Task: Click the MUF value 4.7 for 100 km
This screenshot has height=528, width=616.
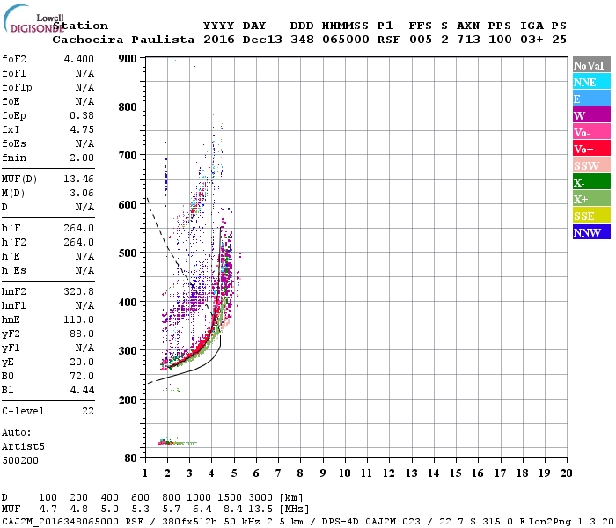Action: coord(48,510)
